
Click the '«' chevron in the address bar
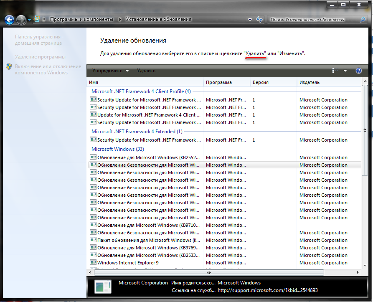(x=44, y=19)
